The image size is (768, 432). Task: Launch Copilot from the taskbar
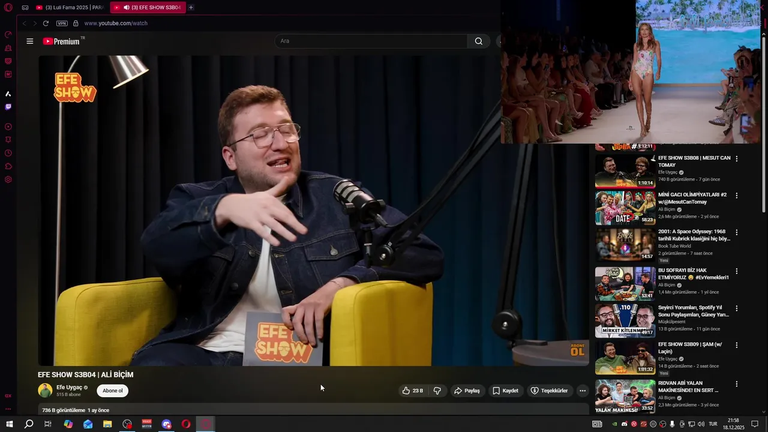coord(68,424)
